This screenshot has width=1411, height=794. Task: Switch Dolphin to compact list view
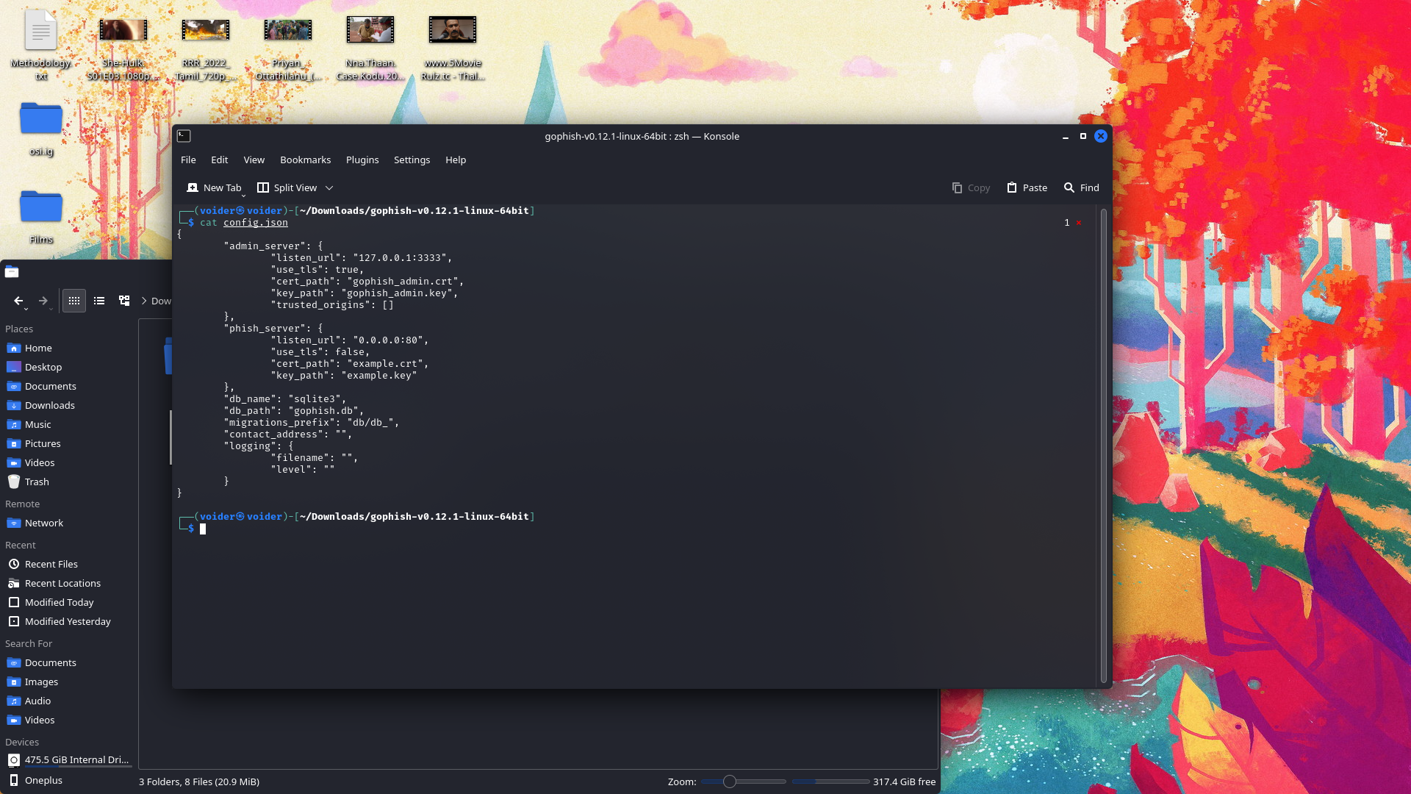coord(98,301)
